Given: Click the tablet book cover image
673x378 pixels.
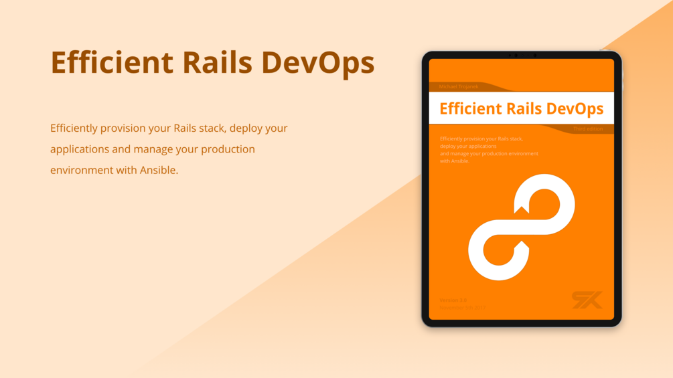Looking at the screenshot, I should 522,189.
